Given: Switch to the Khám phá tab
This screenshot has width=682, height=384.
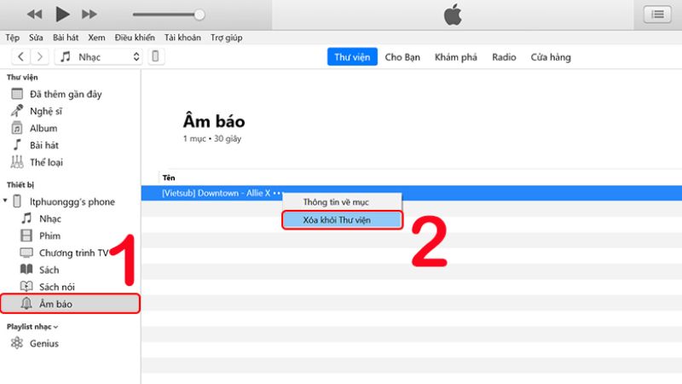Looking at the screenshot, I should (456, 57).
